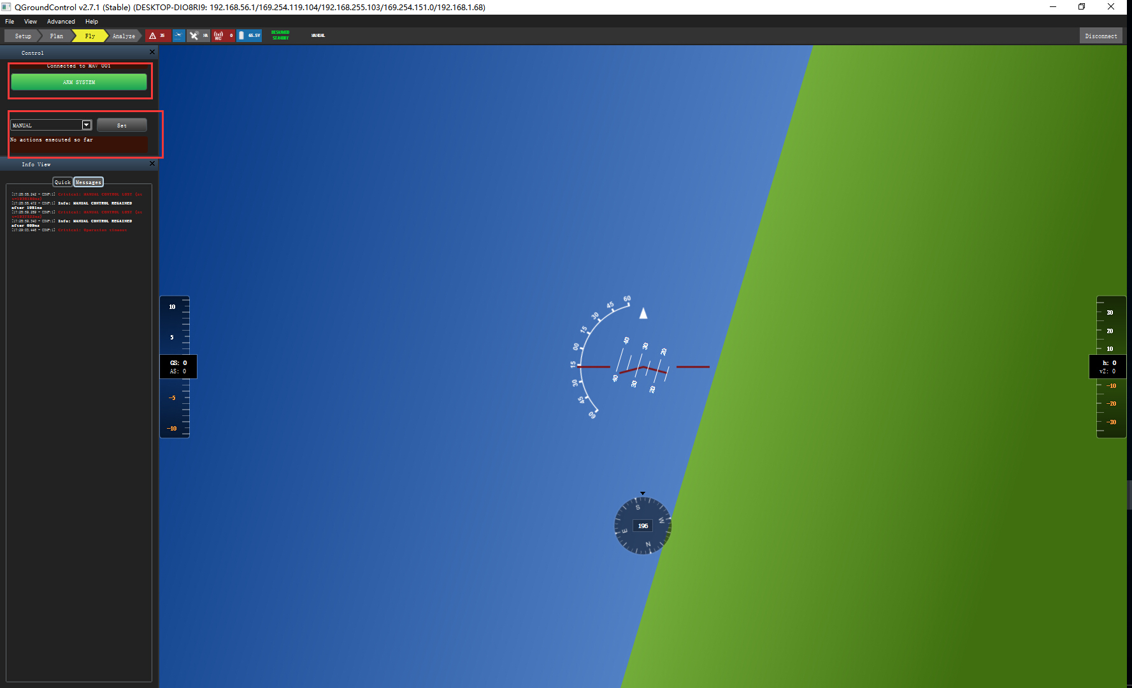Open the Help menu
This screenshot has width=1132, height=688.
coord(92,22)
